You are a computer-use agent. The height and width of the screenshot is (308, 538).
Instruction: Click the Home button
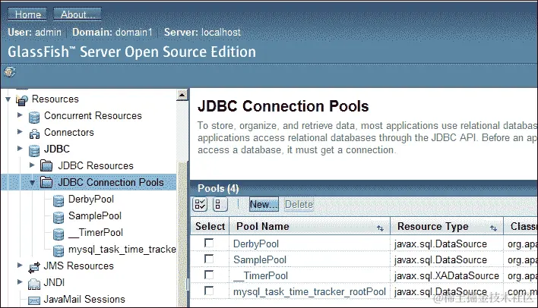27,14
